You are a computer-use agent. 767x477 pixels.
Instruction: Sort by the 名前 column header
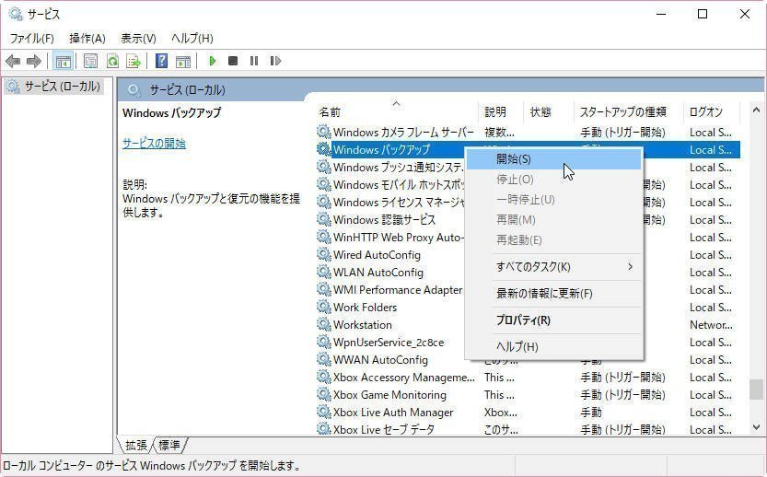[396, 112]
